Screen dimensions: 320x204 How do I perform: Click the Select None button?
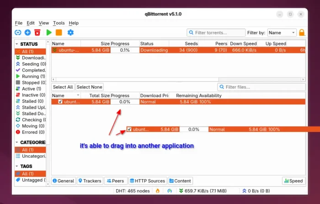pyautogui.click(x=90, y=87)
